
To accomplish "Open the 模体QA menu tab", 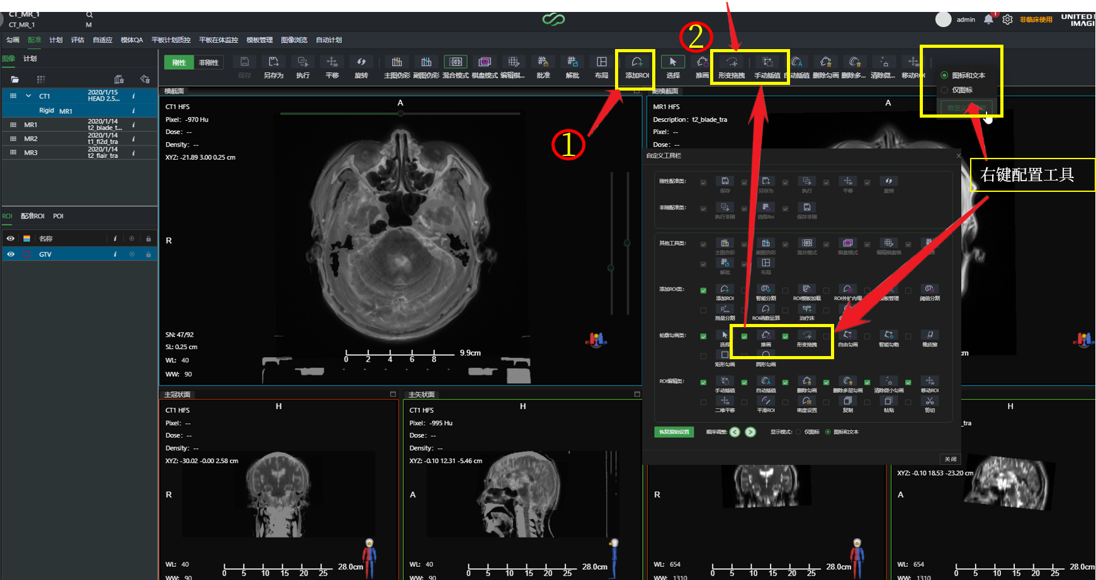I will 132,40.
